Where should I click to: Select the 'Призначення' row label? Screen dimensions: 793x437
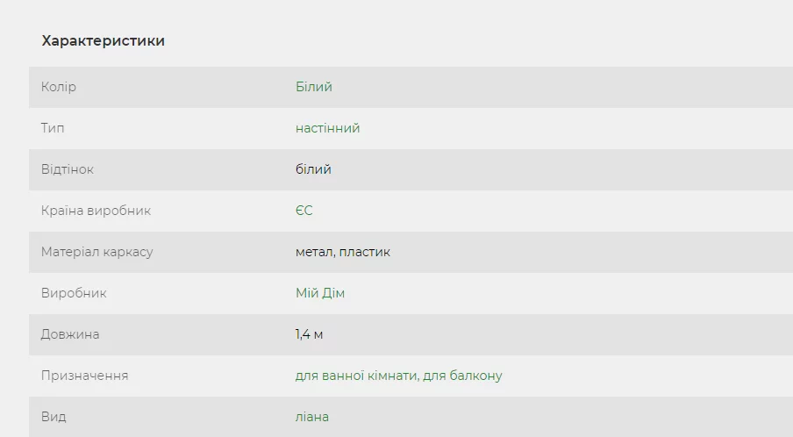coord(84,376)
